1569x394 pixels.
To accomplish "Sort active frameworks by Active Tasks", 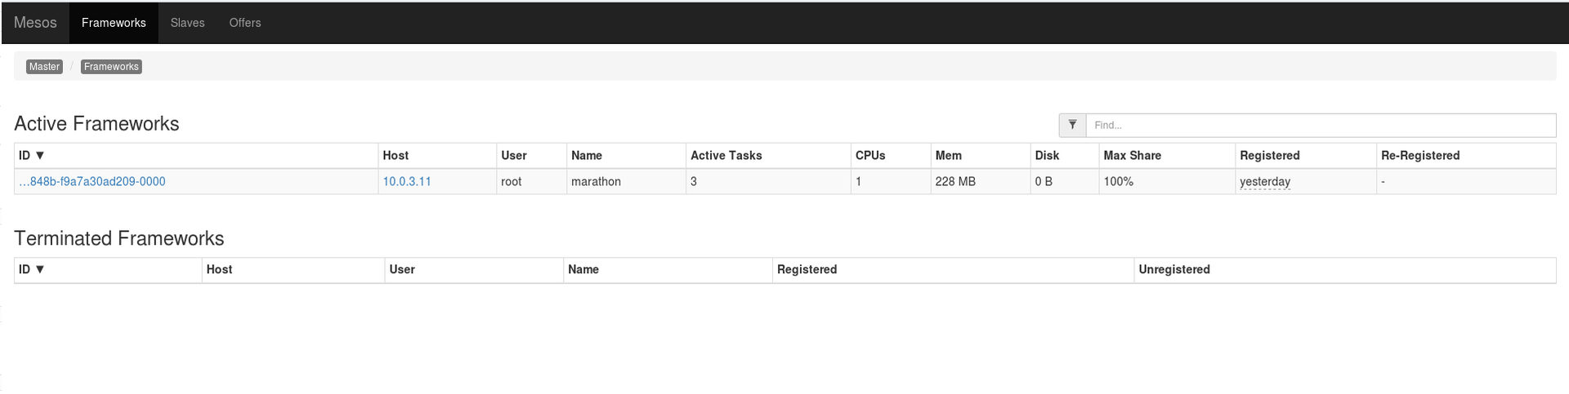I will coord(726,156).
